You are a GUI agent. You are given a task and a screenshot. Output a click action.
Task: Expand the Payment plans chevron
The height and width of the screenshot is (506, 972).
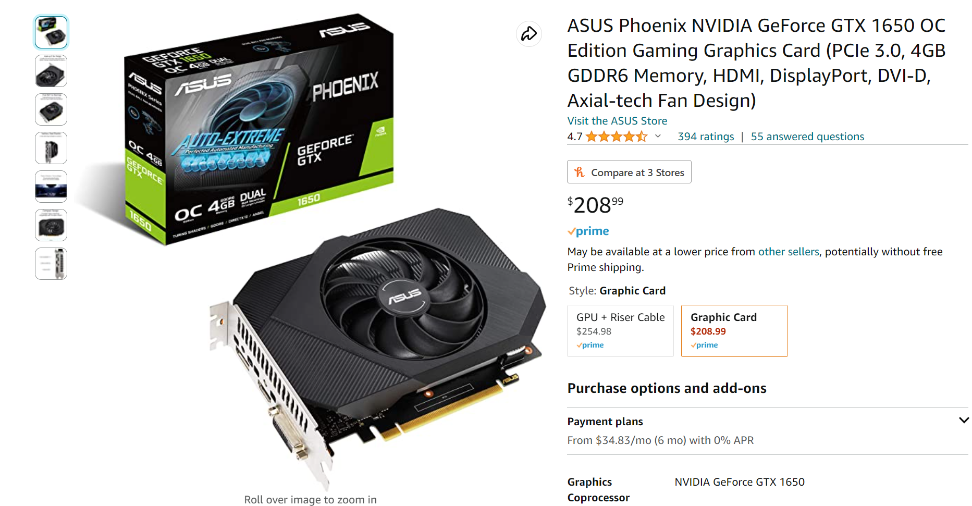[964, 420]
